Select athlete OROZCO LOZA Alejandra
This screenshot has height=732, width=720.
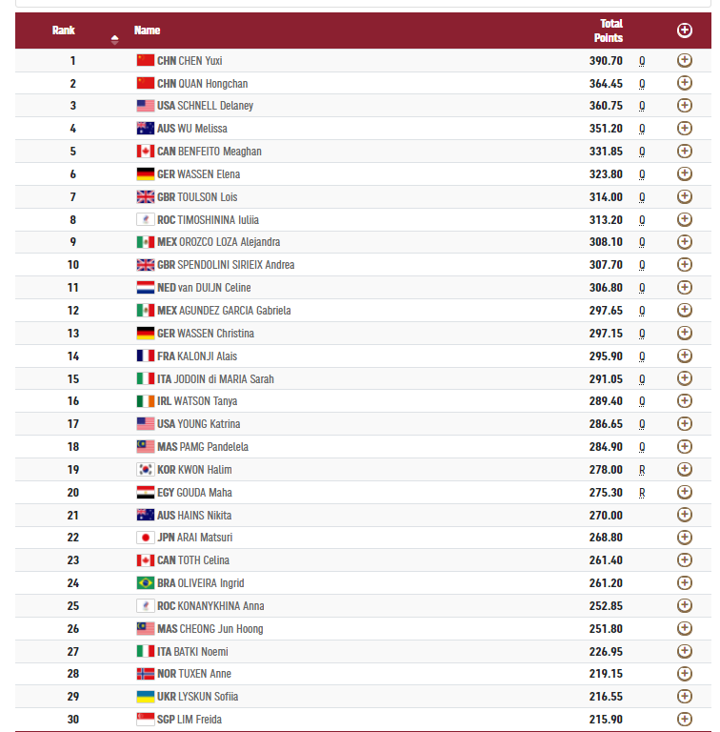coord(230,242)
